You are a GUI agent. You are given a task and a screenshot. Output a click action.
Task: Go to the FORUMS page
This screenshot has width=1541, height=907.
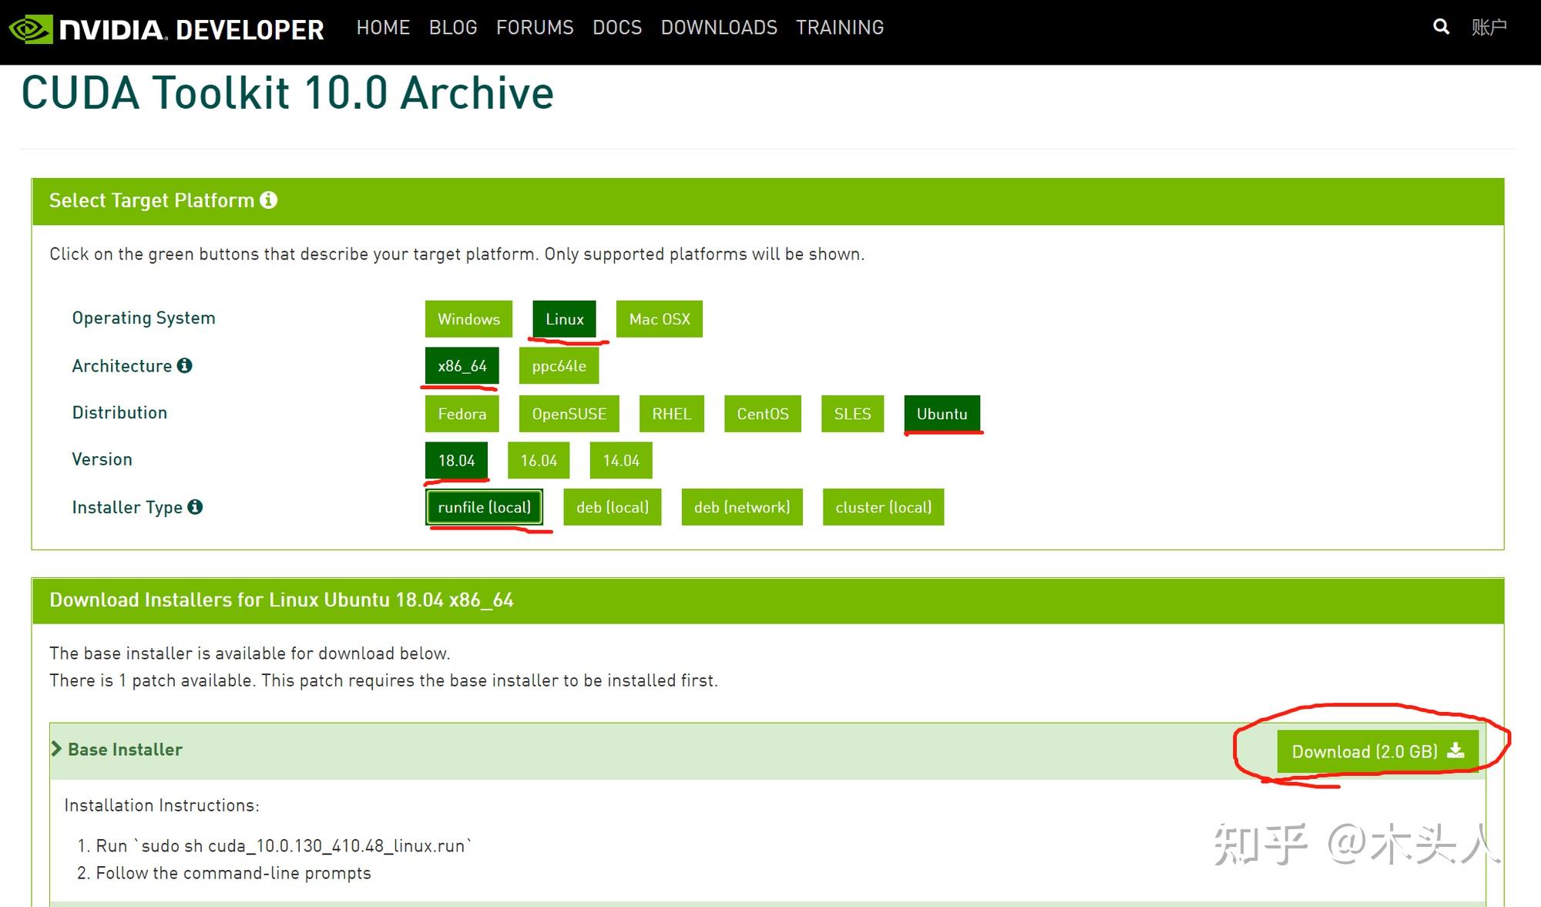[535, 28]
